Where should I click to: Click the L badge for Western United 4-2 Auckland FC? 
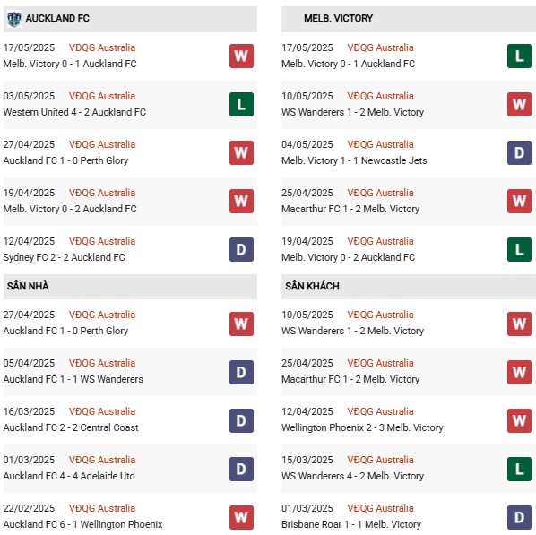pyautogui.click(x=241, y=104)
